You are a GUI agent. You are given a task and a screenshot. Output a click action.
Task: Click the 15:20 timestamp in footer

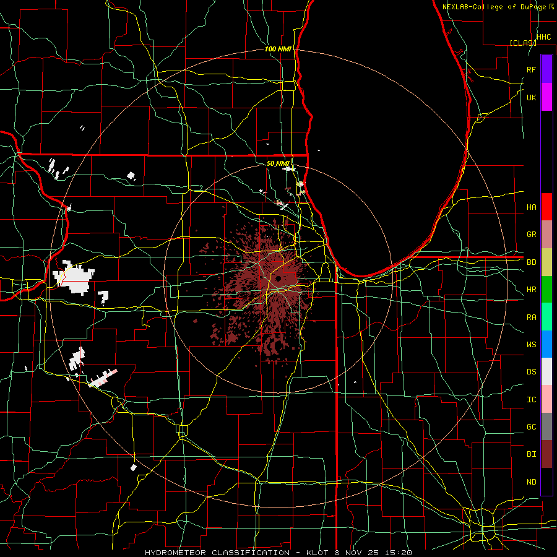coord(400,553)
